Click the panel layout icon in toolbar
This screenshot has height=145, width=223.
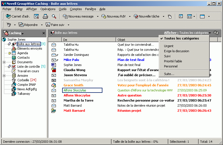click(181, 16)
